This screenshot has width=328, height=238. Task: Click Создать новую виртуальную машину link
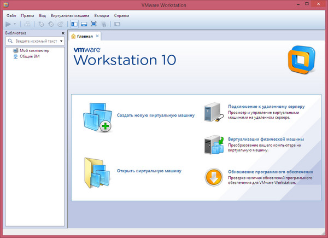[156, 115]
